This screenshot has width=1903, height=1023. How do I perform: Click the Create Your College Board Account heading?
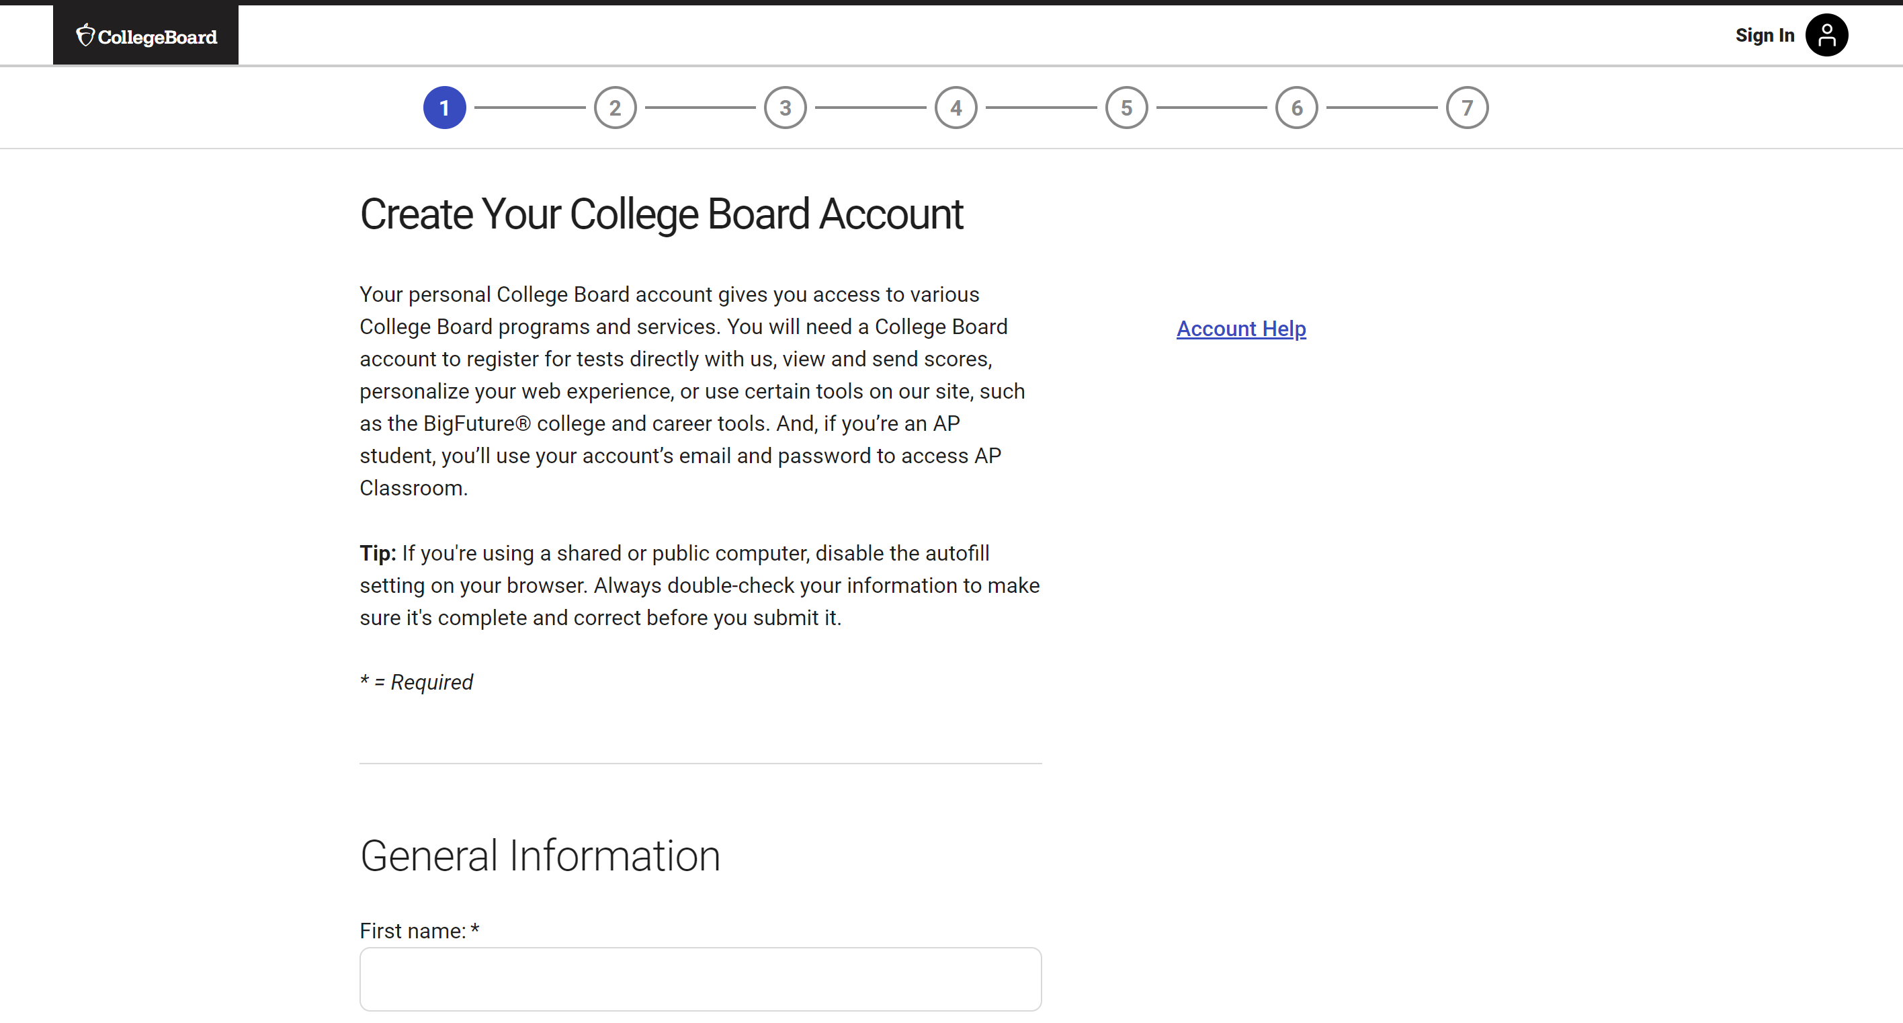[x=661, y=214]
